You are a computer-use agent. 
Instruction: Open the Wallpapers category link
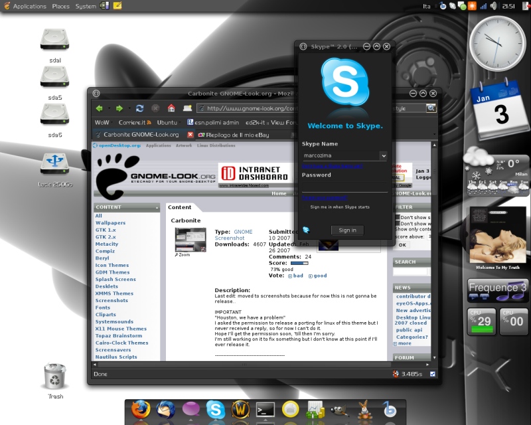click(110, 222)
